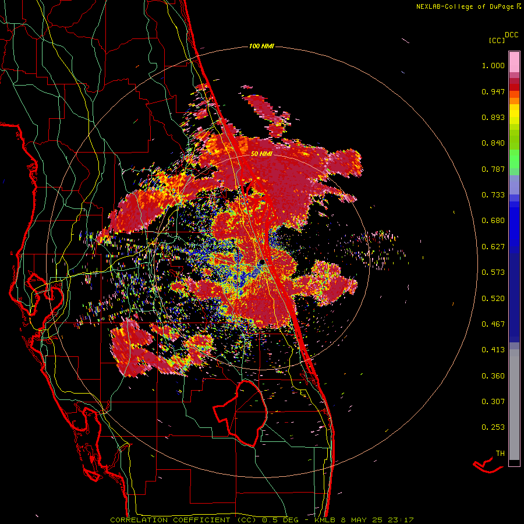Click the 0.840 scale value
The width and height of the screenshot is (524, 524).
(493, 143)
